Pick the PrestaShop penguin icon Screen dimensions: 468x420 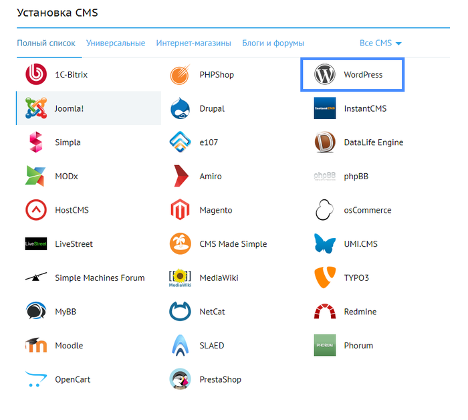(x=181, y=379)
